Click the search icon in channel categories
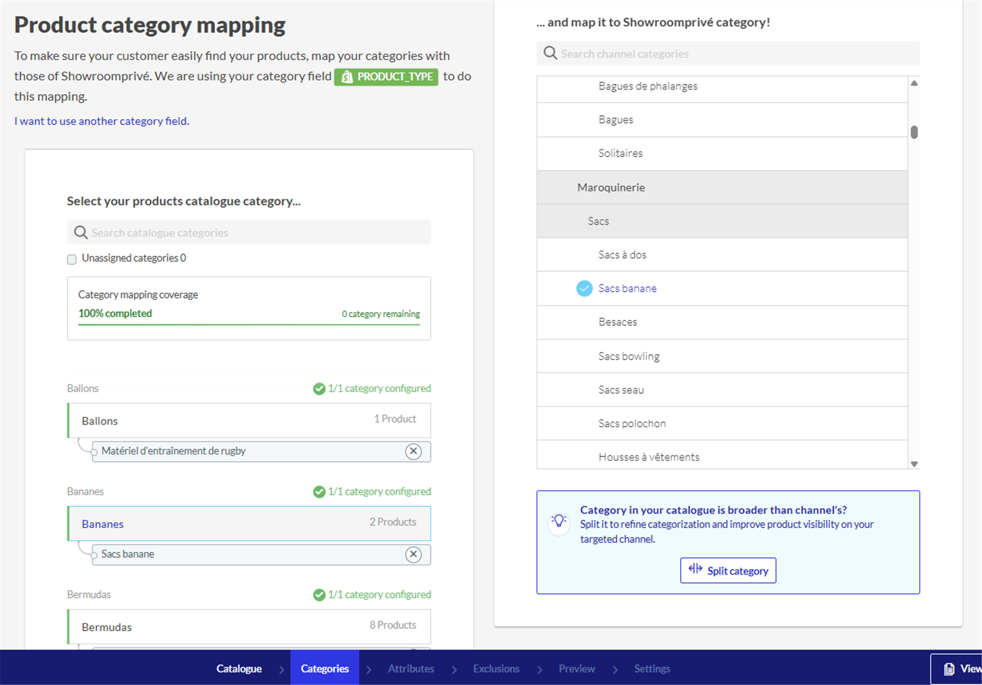This screenshot has width=982, height=685. (550, 53)
